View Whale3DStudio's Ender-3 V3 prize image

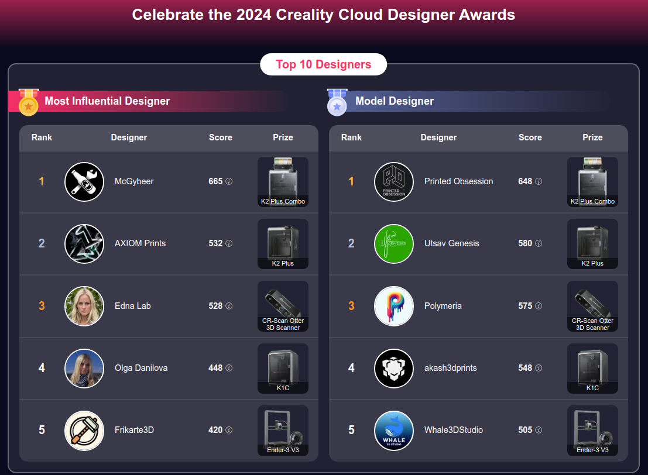coord(592,431)
